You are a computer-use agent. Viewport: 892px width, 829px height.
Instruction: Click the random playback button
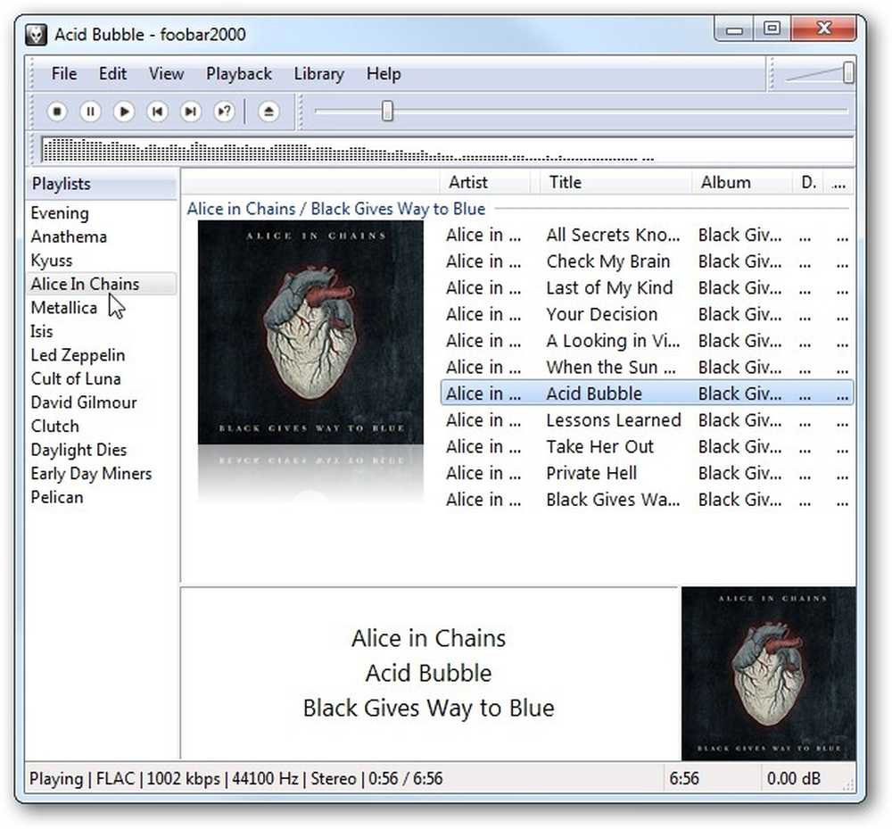pyautogui.click(x=225, y=112)
